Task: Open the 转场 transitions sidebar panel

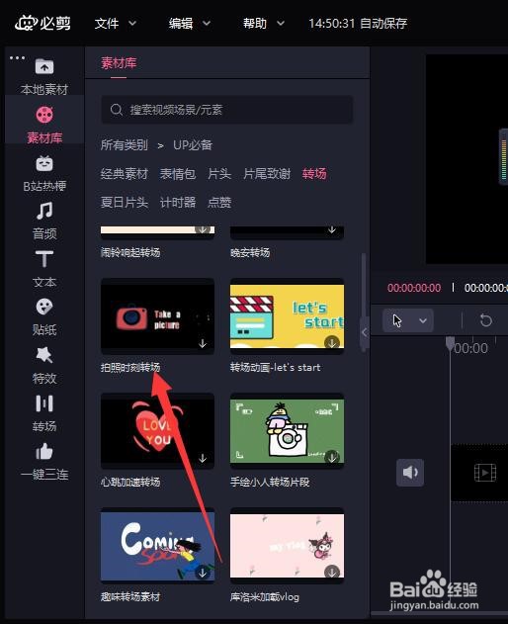Action: coord(44,413)
